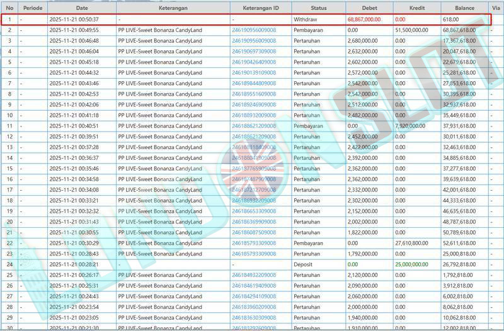
Task: Open transaction ID link 246190697309008
Action: pos(254,51)
